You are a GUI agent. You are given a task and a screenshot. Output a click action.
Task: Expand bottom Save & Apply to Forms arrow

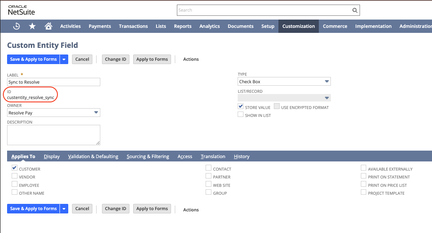tap(64, 209)
